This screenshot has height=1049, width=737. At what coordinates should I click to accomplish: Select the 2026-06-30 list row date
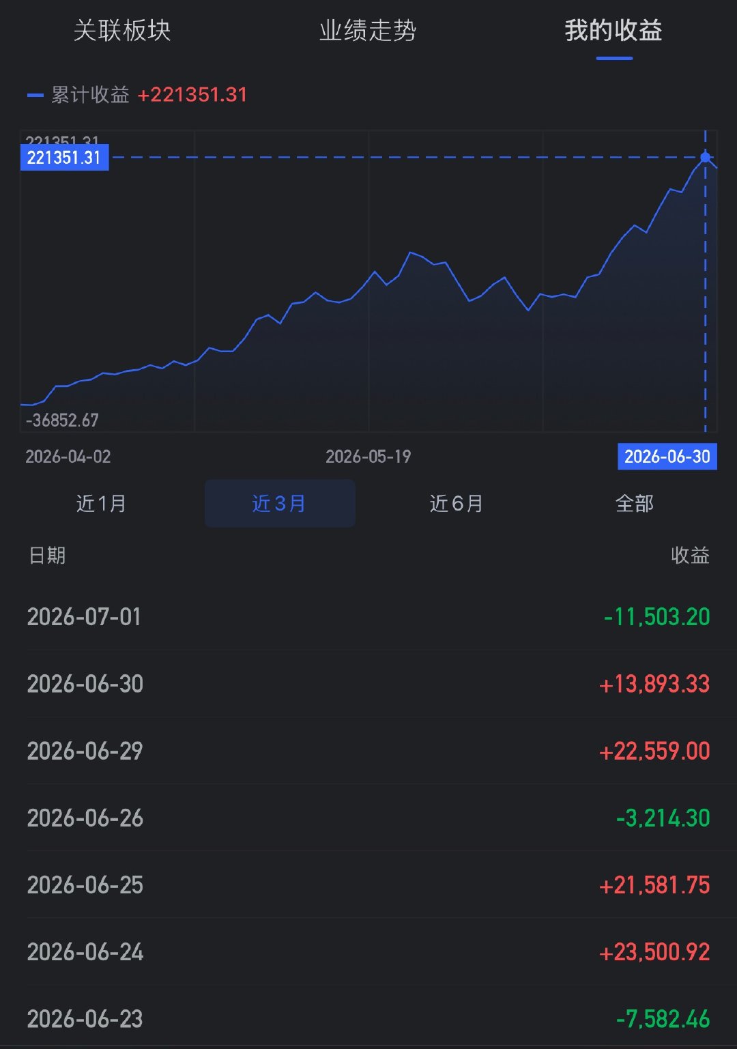coord(85,684)
